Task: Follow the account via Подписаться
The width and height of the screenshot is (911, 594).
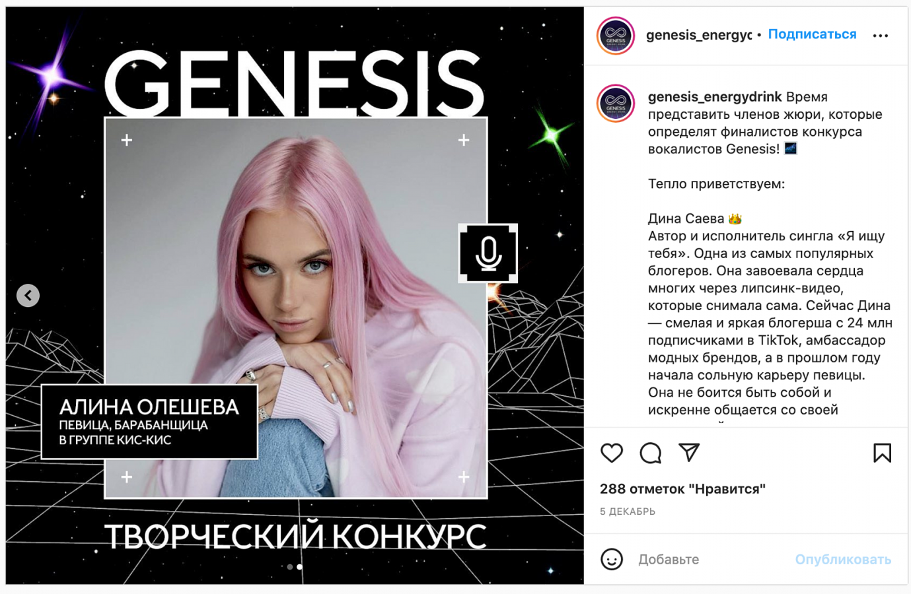Action: tap(812, 34)
